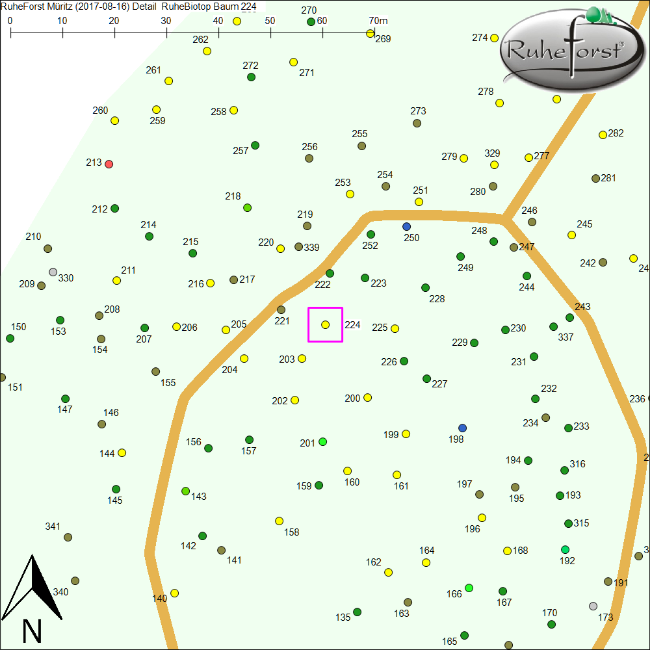Select the yellow tree marker 158
This screenshot has height=650, width=650.
point(279,521)
